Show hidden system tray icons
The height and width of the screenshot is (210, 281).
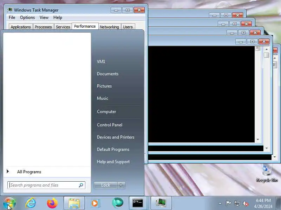pyautogui.click(x=220, y=203)
